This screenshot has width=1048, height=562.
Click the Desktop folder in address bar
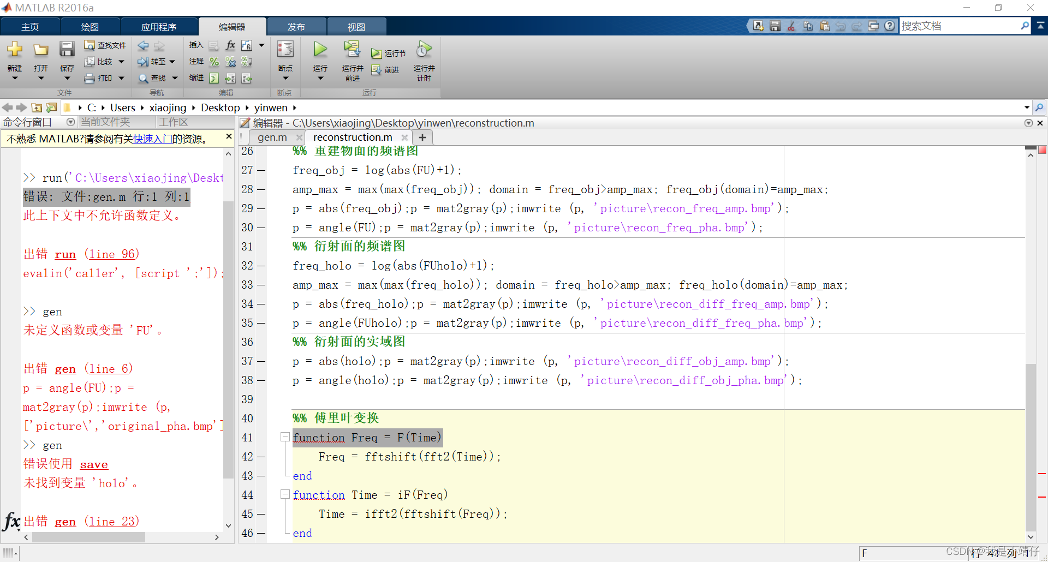pos(221,108)
